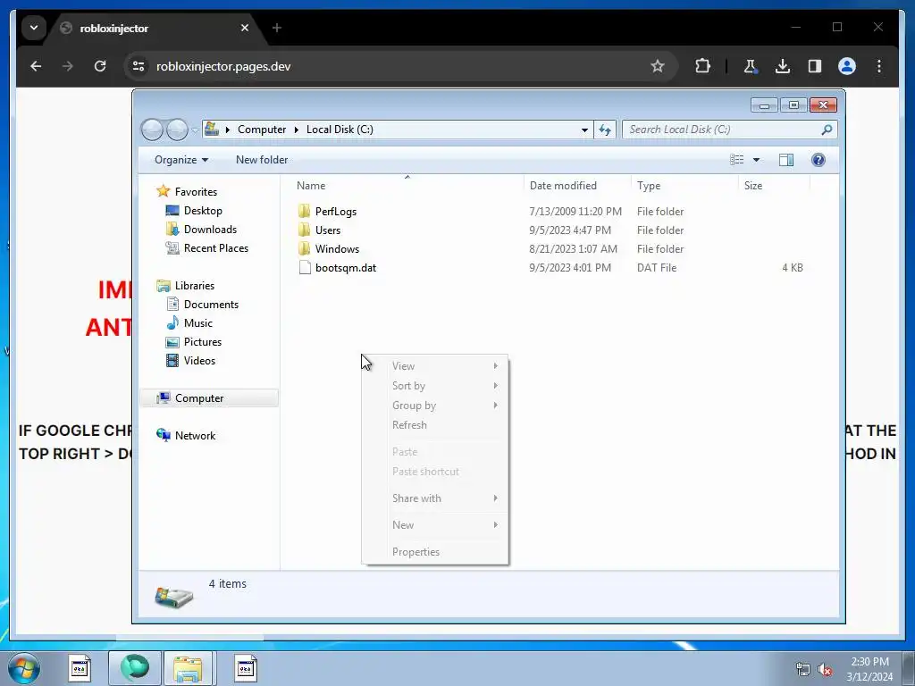
Task: Select bootsqm.dat file
Action: point(346,268)
